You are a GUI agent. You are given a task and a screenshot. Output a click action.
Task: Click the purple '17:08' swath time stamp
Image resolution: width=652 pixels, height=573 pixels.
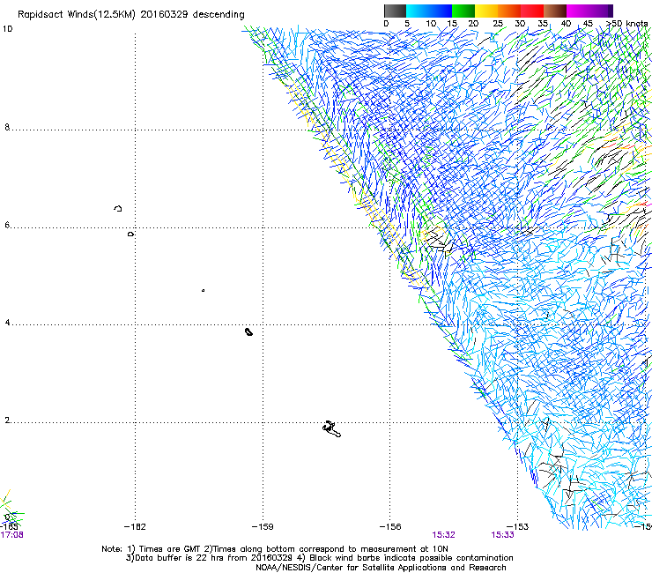(12, 535)
